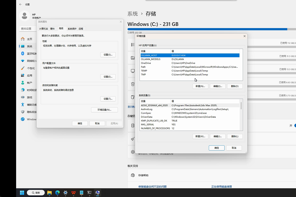Image resolution: width=296 pixels, height=197 pixels.
Task: Open the terminal icon on taskbar
Action: coord(89,193)
